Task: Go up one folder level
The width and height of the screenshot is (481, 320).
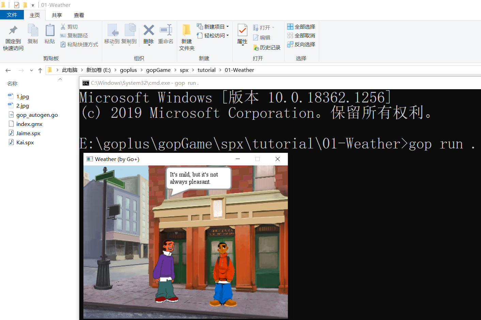Action: point(40,70)
